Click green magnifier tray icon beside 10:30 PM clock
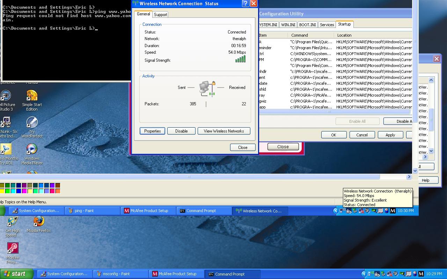Screen dimensions: 447x279 tap(374, 211)
